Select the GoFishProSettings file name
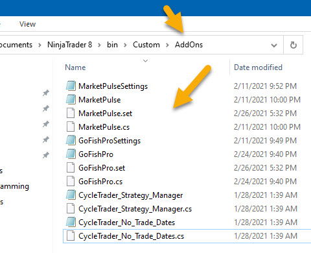 tap(109, 141)
